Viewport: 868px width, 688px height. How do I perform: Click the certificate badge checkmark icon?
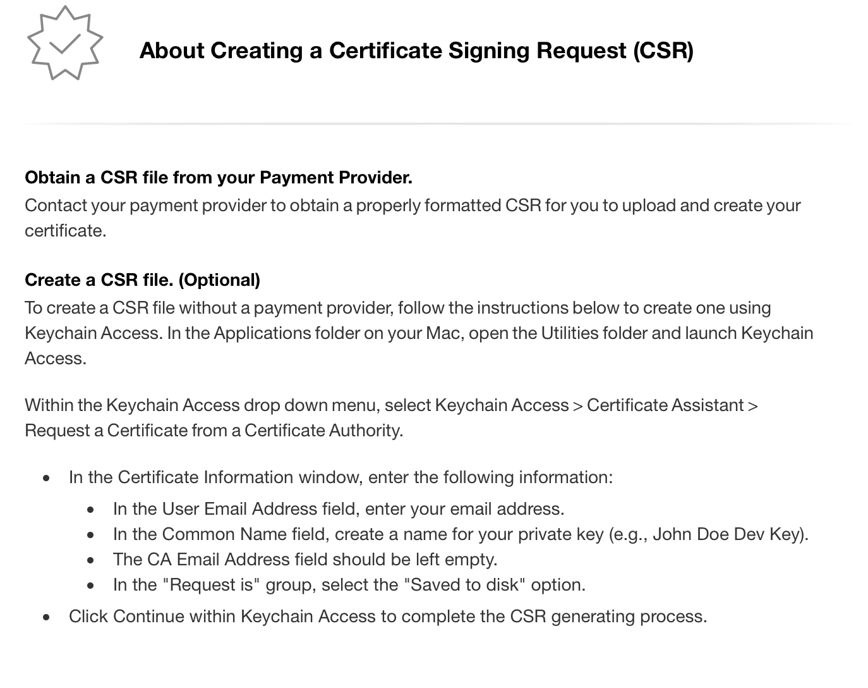64,43
